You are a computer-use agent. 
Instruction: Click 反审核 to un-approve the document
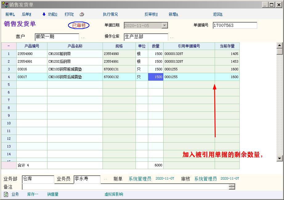pos(151,14)
